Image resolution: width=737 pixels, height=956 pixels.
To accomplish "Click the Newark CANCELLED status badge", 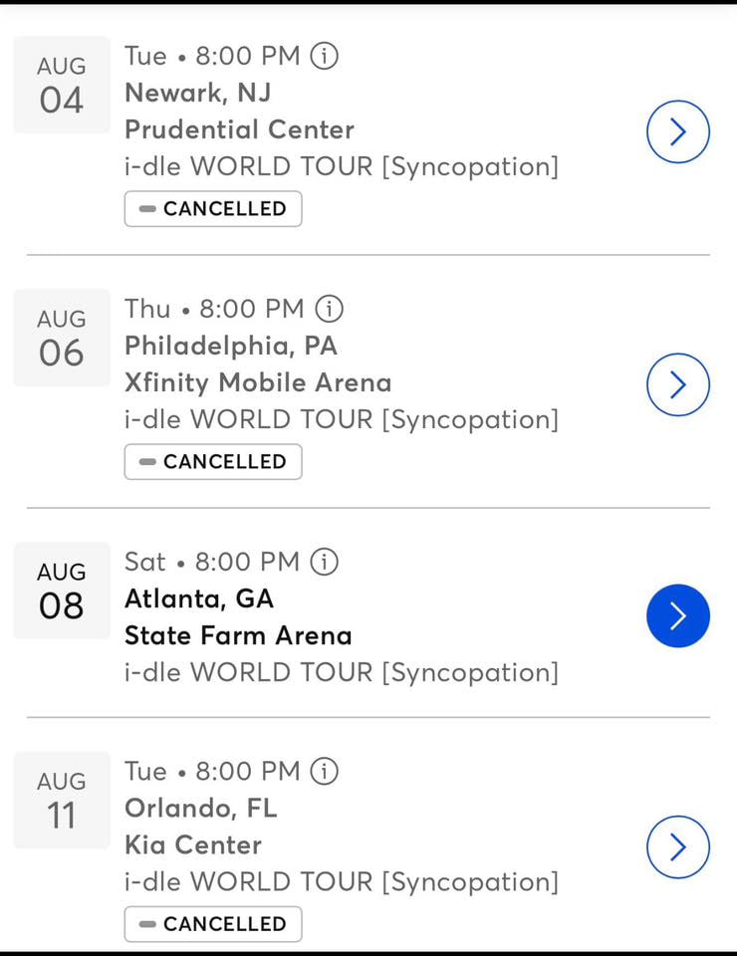I will pyautogui.click(x=213, y=209).
